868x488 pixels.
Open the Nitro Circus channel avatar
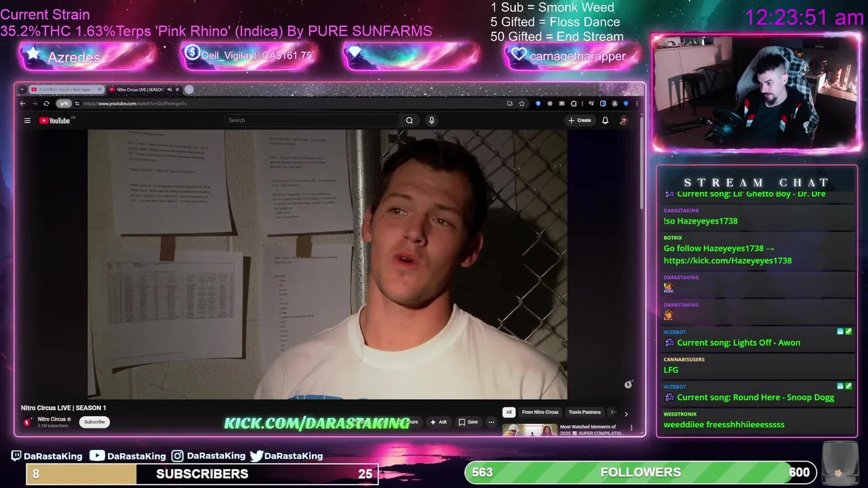point(28,422)
